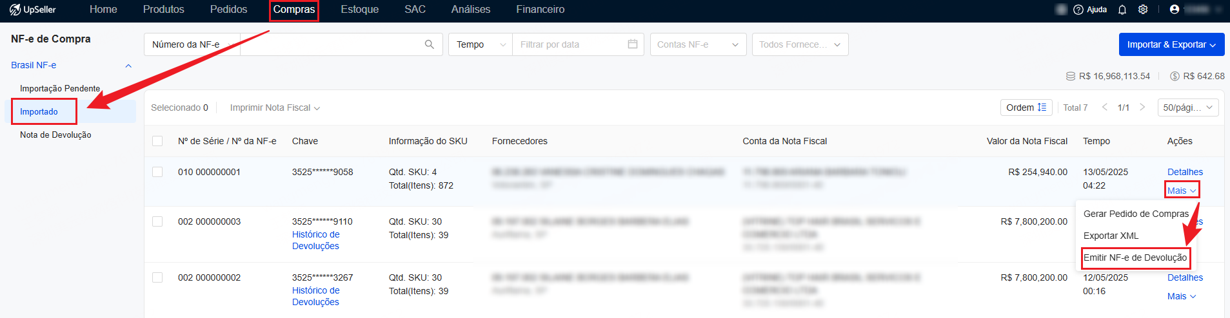1230x318 pixels.
Task: Open the Produtos tab
Action: point(164,10)
